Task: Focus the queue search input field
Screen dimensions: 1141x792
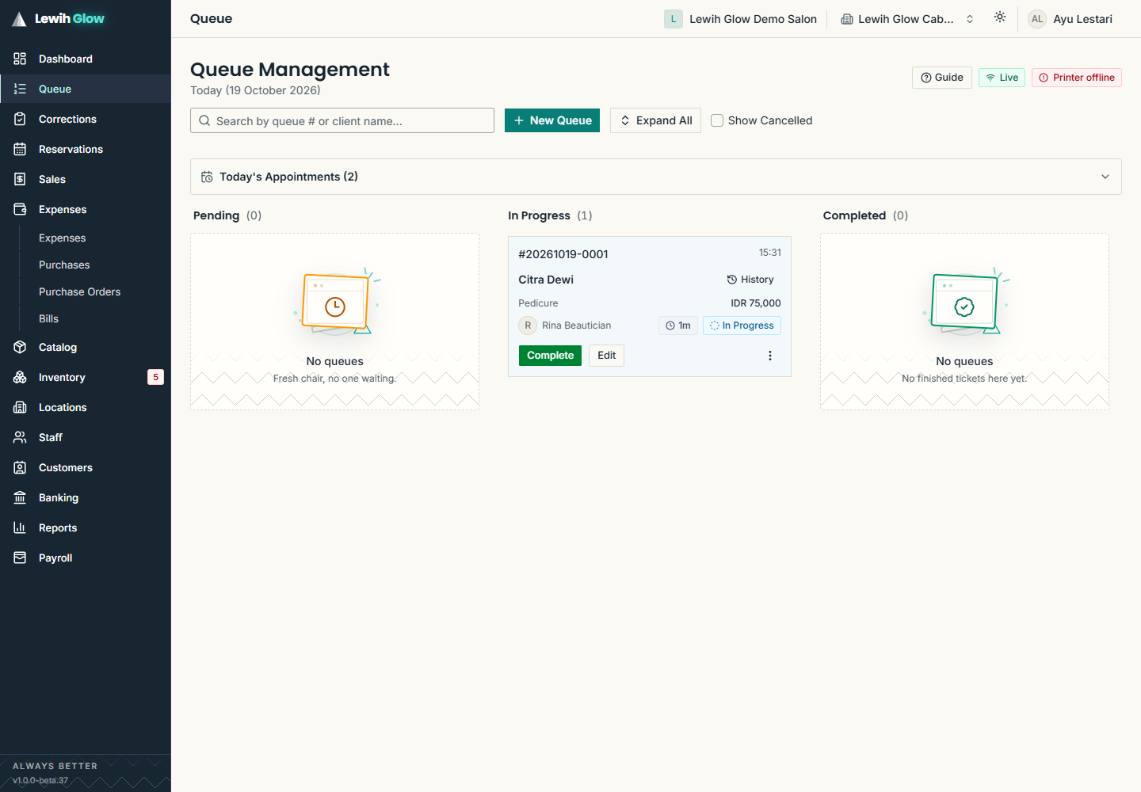Action: click(342, 120)
